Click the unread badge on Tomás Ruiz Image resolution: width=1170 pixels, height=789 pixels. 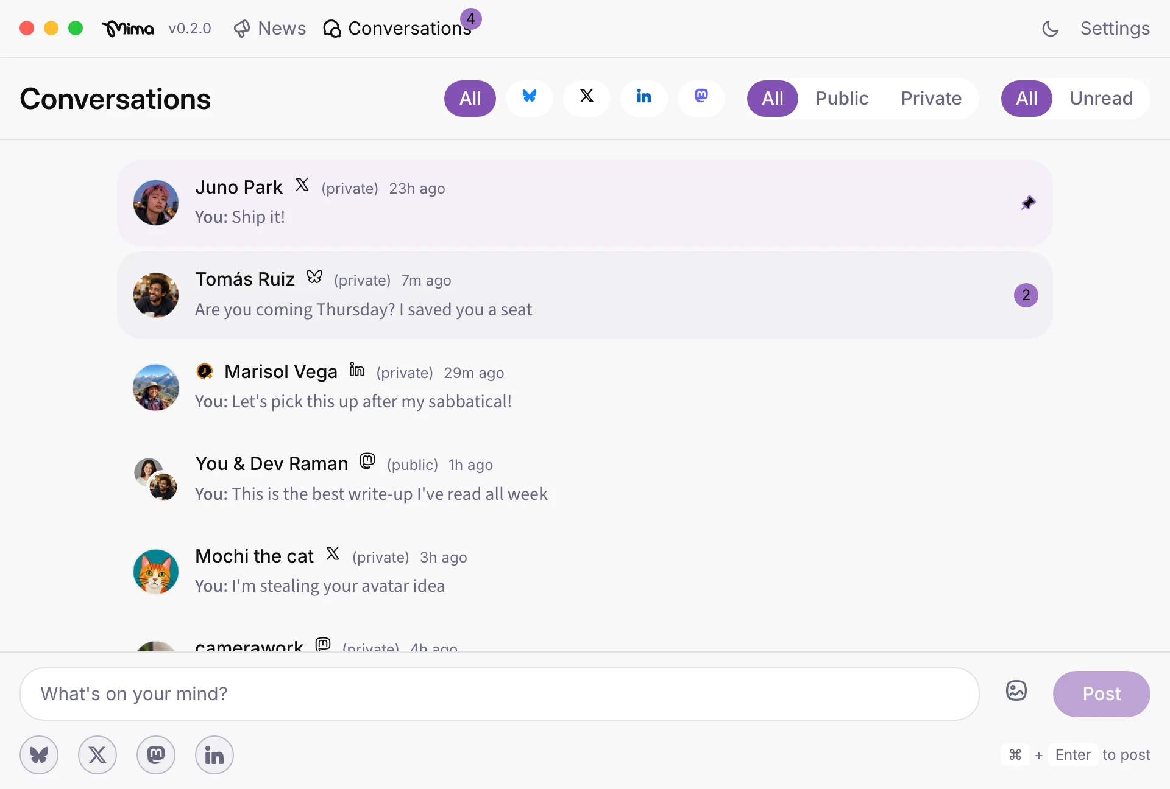pyautogui.click(x=1026, y=295)
